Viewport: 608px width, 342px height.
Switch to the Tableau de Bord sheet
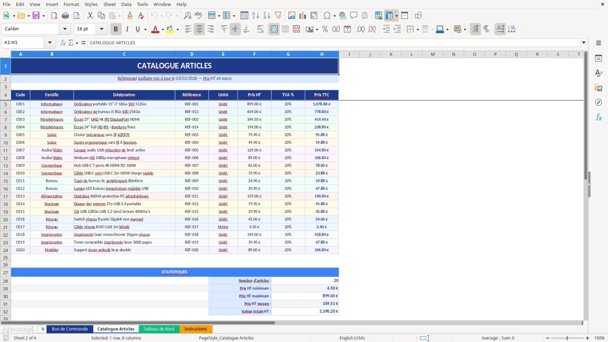(x=160, y=328)
